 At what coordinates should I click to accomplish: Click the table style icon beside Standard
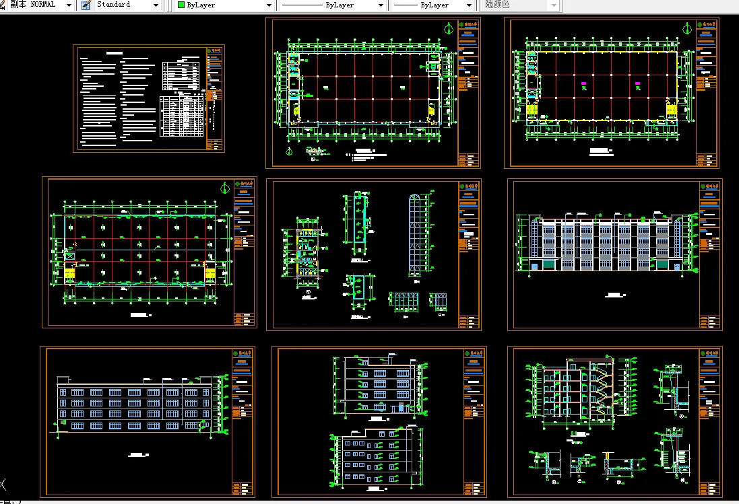click(x=86, y=5)
